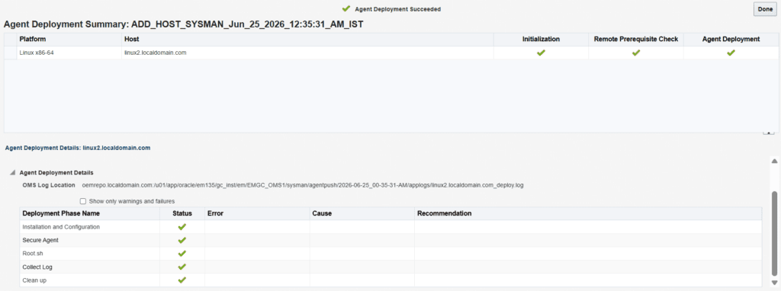Click the Secure Agent status checkmark
Viewport: 781px width, 291px height.
[x=182, y=240]
